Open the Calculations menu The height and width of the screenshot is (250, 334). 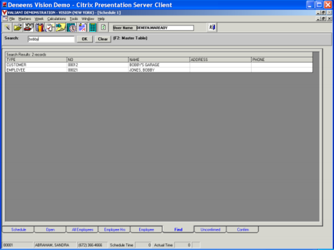click(56, 19)
